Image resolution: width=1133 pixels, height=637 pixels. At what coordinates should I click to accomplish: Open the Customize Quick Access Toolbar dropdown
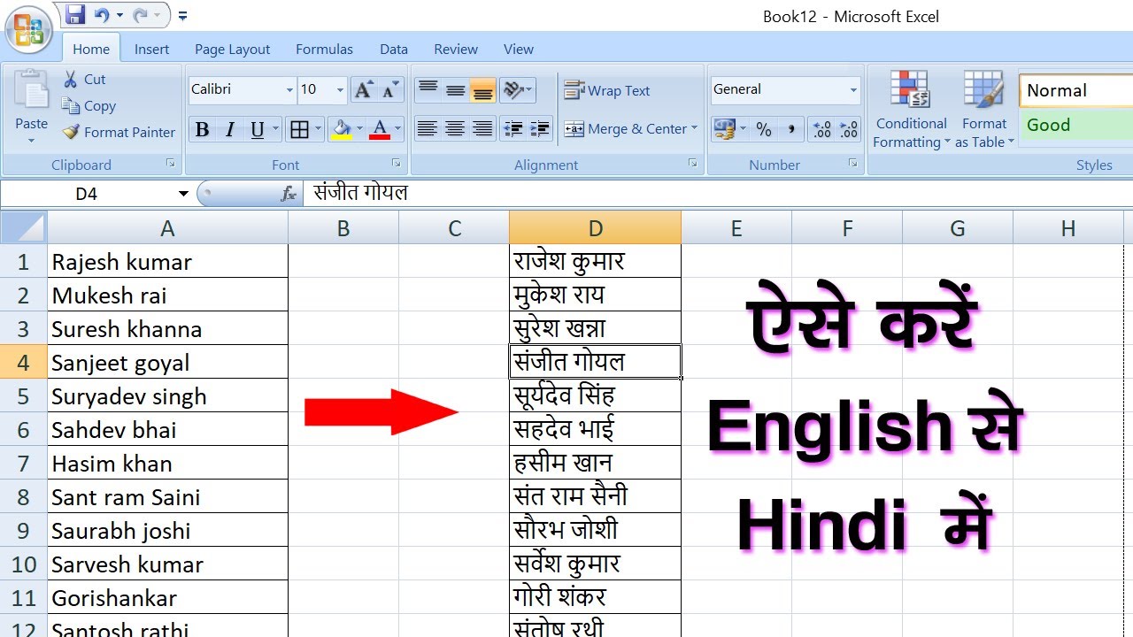tap(182, 16)
